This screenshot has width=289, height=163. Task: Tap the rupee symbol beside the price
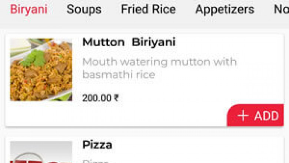tap(116, 98)
